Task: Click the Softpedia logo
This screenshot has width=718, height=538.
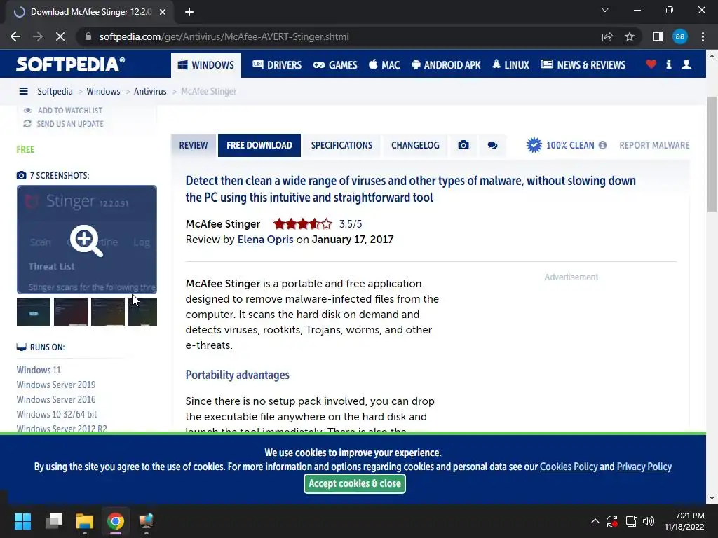Action: point(71,64)
